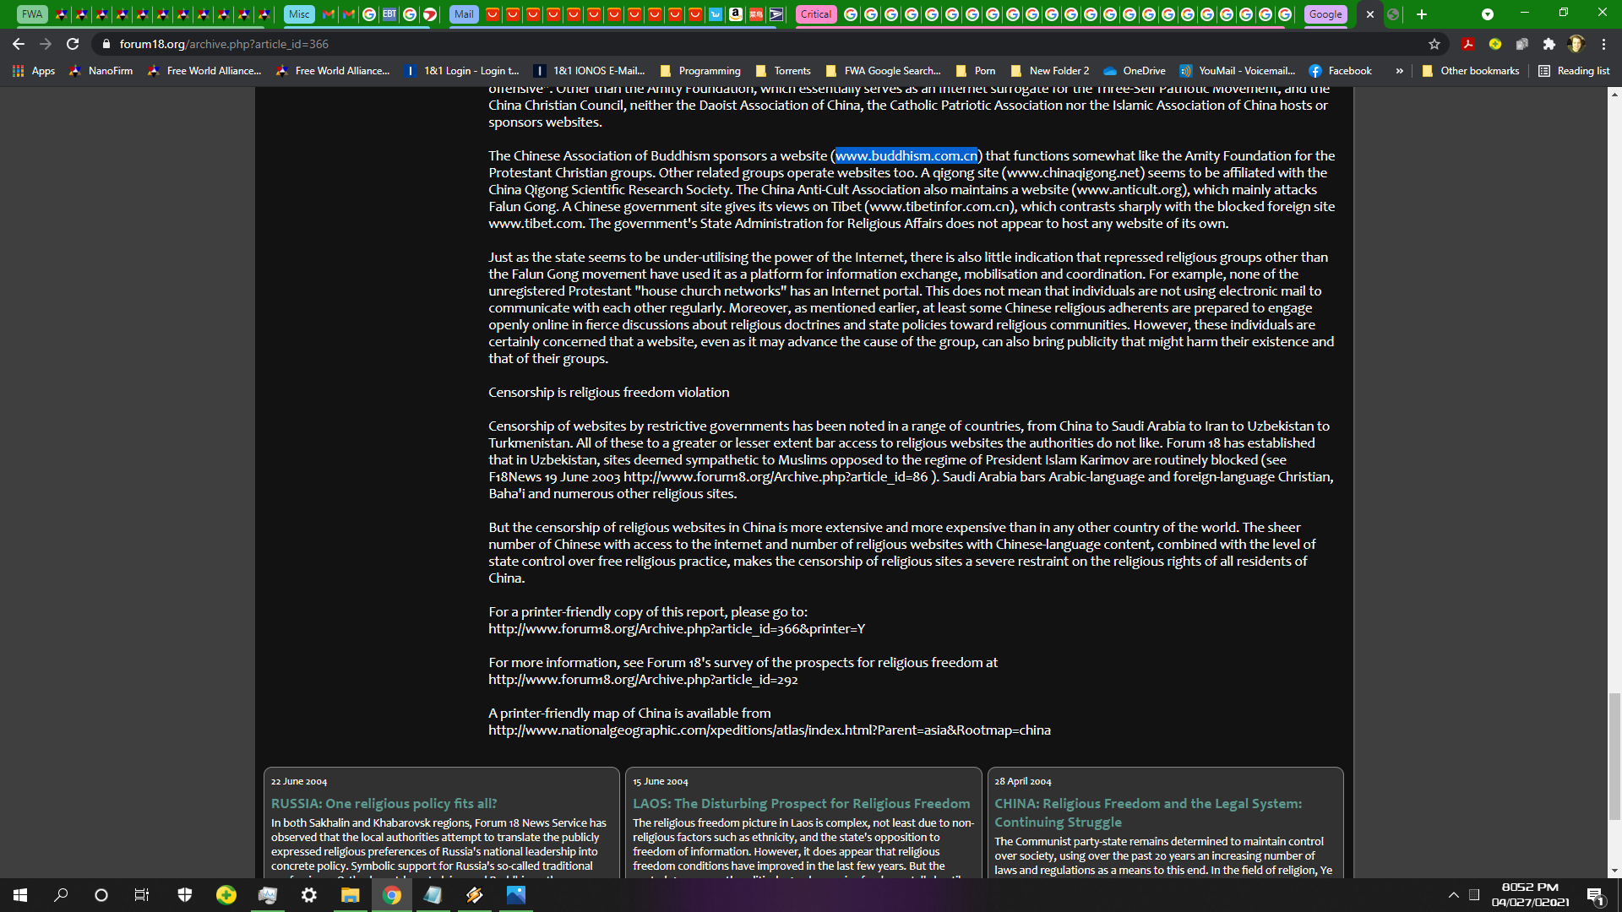Show hidden bookmarks via double chevron
Image resolution: width=1622 pixels, height=912 pixels.
(x=1400, y=71)
